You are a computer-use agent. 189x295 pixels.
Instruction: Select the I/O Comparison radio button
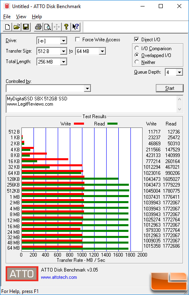[x=136, y=48]
